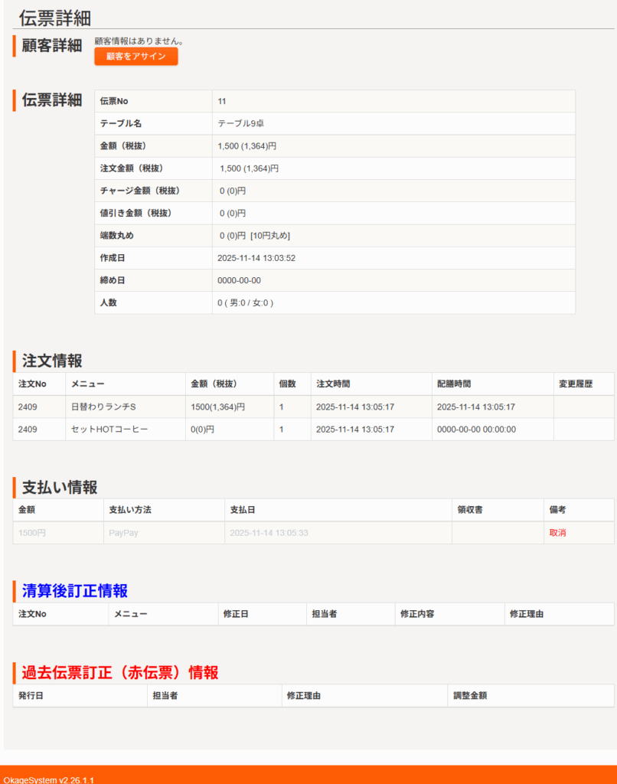Image resolution: width=617 pixels, height=784 pixels.
Task: Click the 配膳時間 column header
Action: click(454, 384)
